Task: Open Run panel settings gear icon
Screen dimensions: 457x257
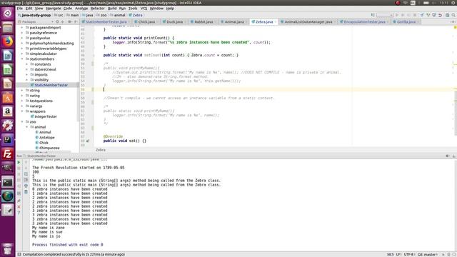Action: pos(448,156)
